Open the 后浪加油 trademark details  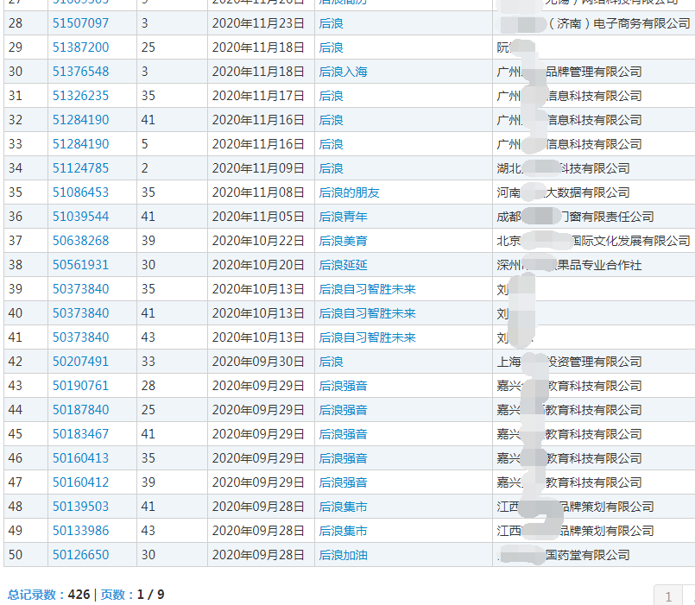(343, 555)
